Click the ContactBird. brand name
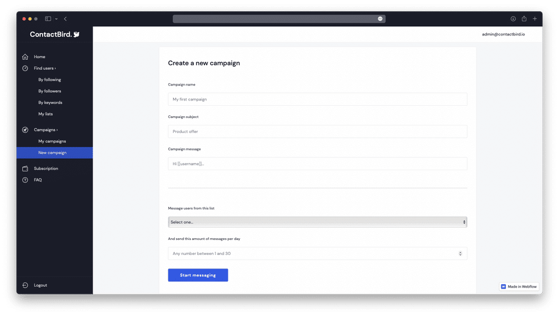The height and width of the screenshot is (316, 559). pos(51,34)
